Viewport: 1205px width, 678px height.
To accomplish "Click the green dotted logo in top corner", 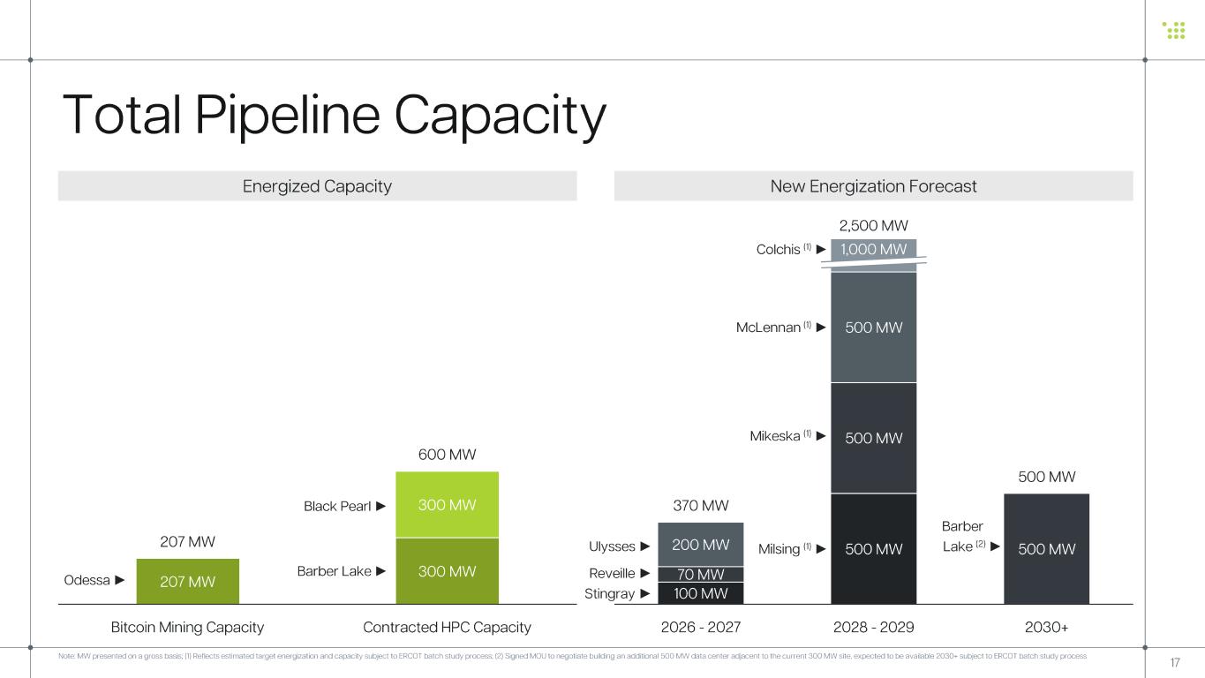I will tap(1174, 30).
